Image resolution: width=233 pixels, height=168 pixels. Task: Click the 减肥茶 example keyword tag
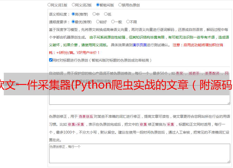pos(194,73)
